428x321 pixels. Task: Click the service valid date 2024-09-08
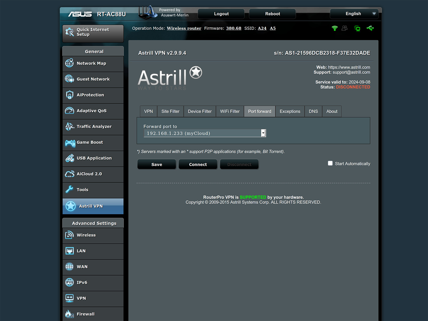[360, 82]
